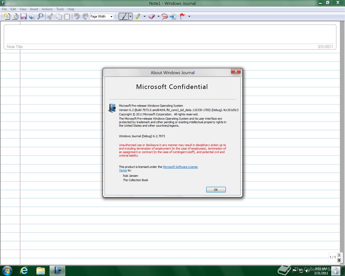The width and height of the screenshot is (345, 276).
Task: Open the recent notes list icon
Action: 15,16
